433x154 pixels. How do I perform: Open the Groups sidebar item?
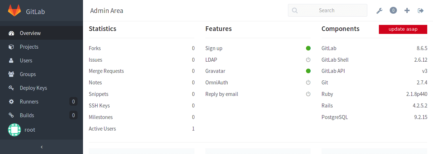tap(41, 74)
